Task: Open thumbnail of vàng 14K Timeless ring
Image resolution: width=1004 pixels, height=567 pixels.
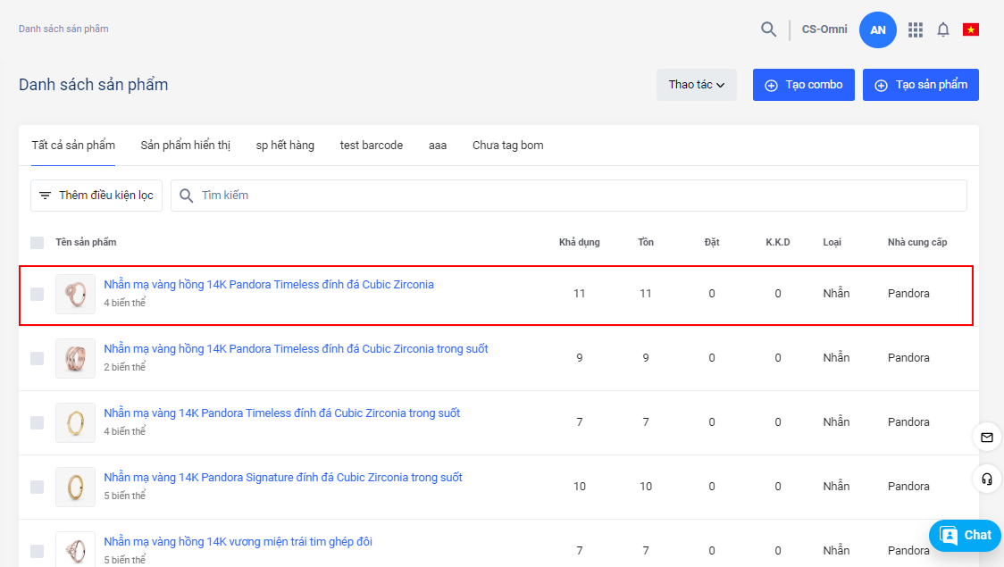Action: coord(76,422)
